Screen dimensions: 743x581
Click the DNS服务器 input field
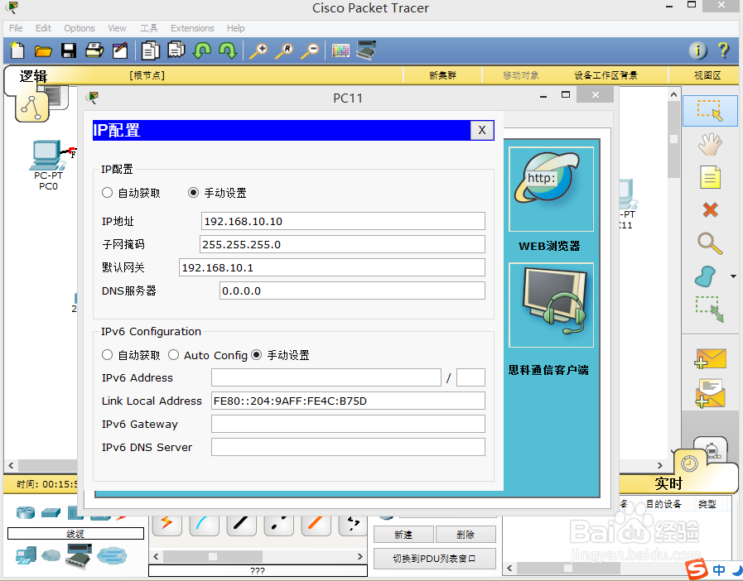pyautogui.click(x=352, y=290)
